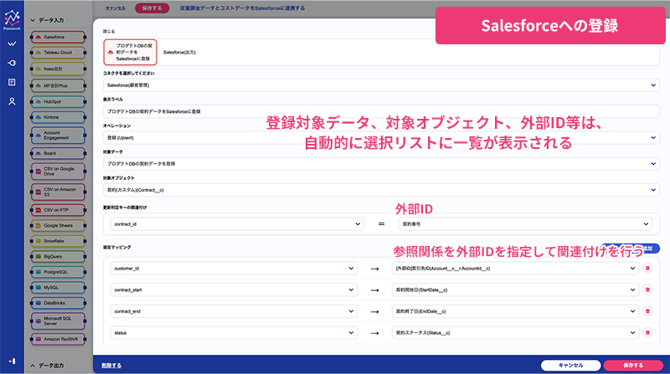This screenshot has height=374, width=670.
Task: Select the Microsoft SQL Server node
Action: tap(58, 321)
